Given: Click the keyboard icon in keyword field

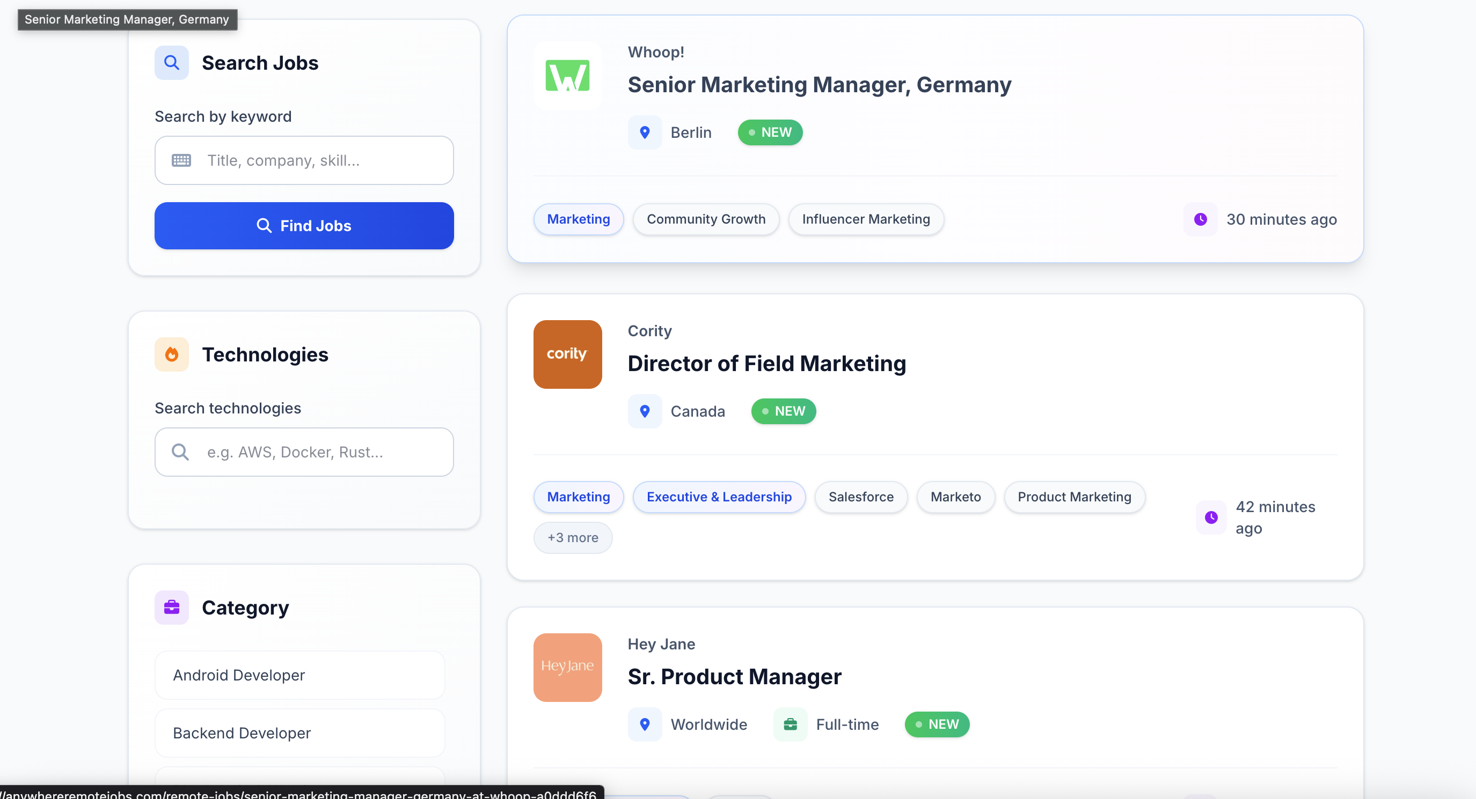Looking at the screenshot, I should (x=181, y=160).
